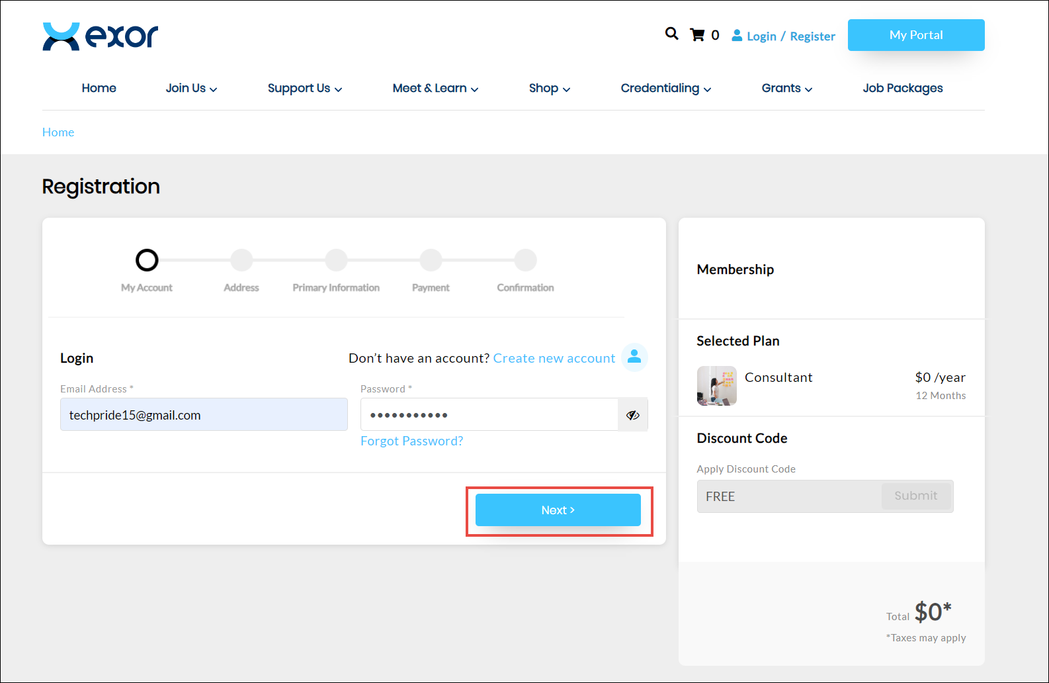Expand the Support Us menu

[x=304, y=89]
